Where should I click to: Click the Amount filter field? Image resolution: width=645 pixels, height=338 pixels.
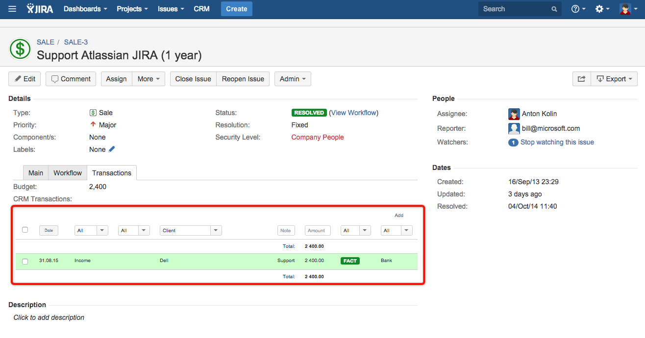318,231
